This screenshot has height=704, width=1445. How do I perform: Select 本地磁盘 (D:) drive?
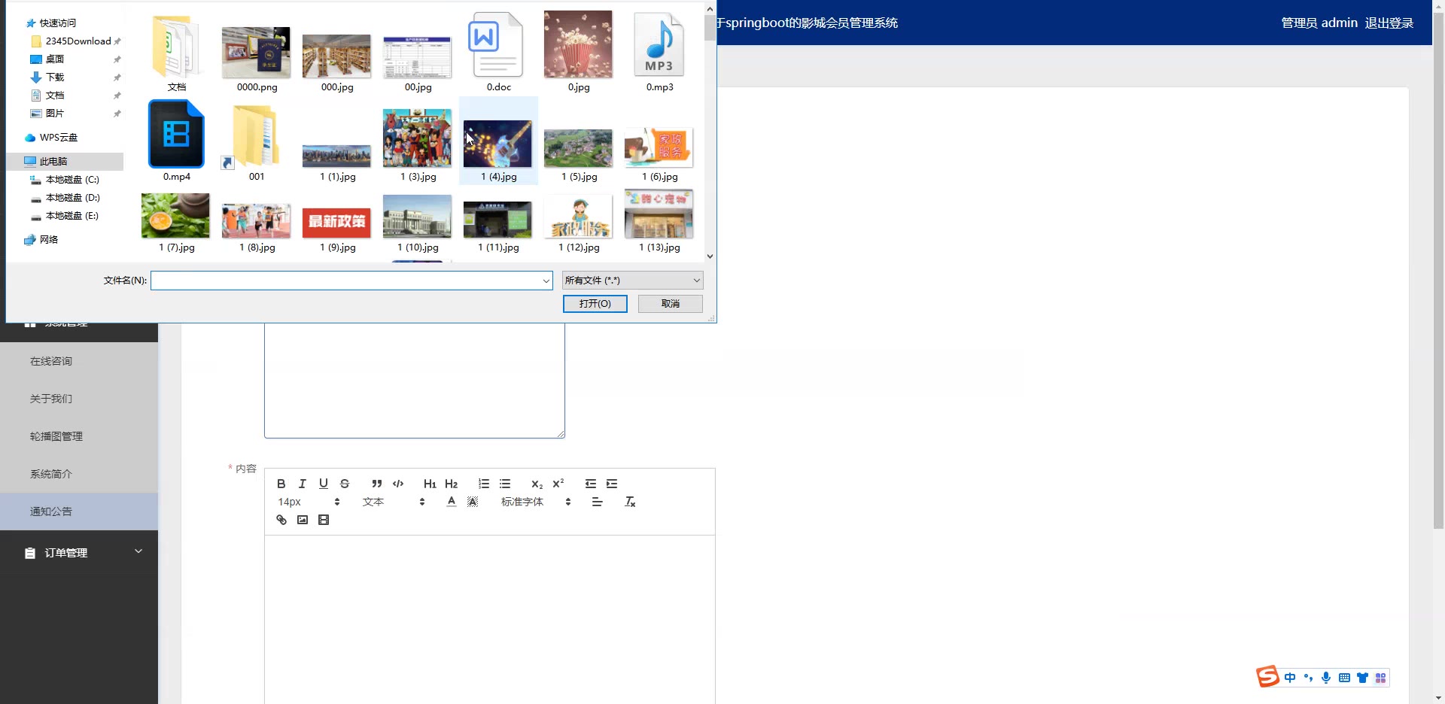click(x=72, y=198)
